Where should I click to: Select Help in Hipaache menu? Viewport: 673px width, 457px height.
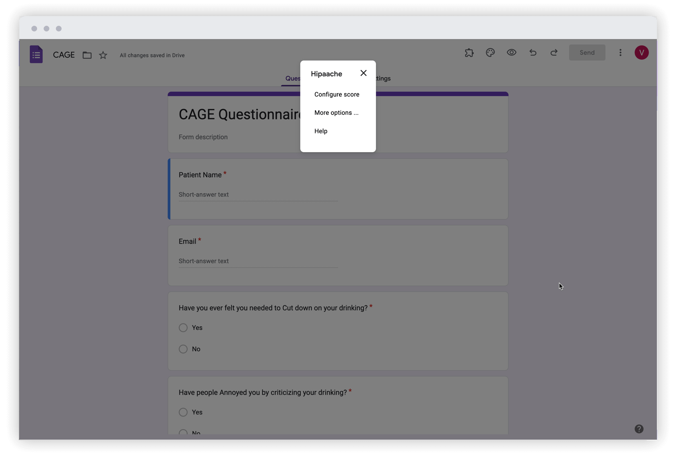(x=321, y=131)
